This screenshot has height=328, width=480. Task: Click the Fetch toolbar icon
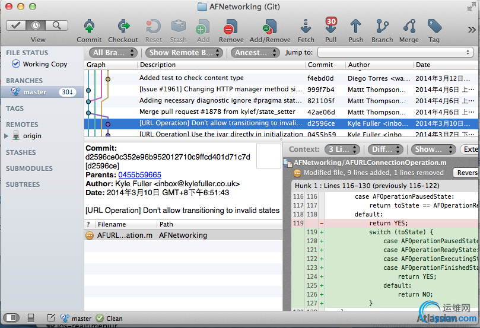(x=306, y=26)
